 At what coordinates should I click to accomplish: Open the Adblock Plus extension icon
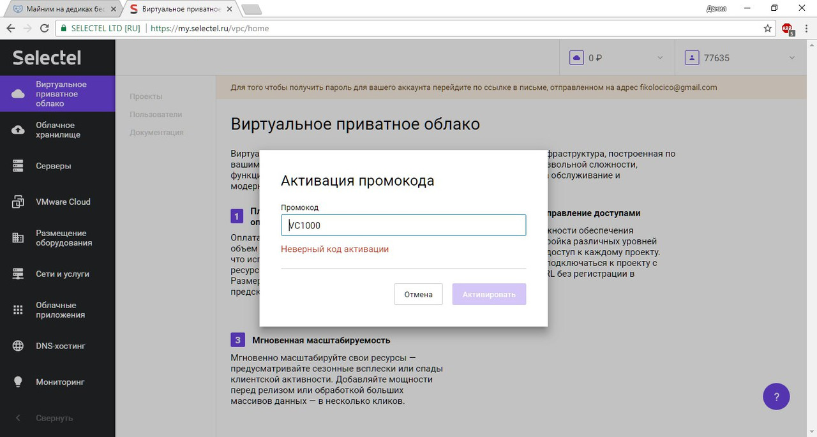pyautogui.click(x=788, y=29)
